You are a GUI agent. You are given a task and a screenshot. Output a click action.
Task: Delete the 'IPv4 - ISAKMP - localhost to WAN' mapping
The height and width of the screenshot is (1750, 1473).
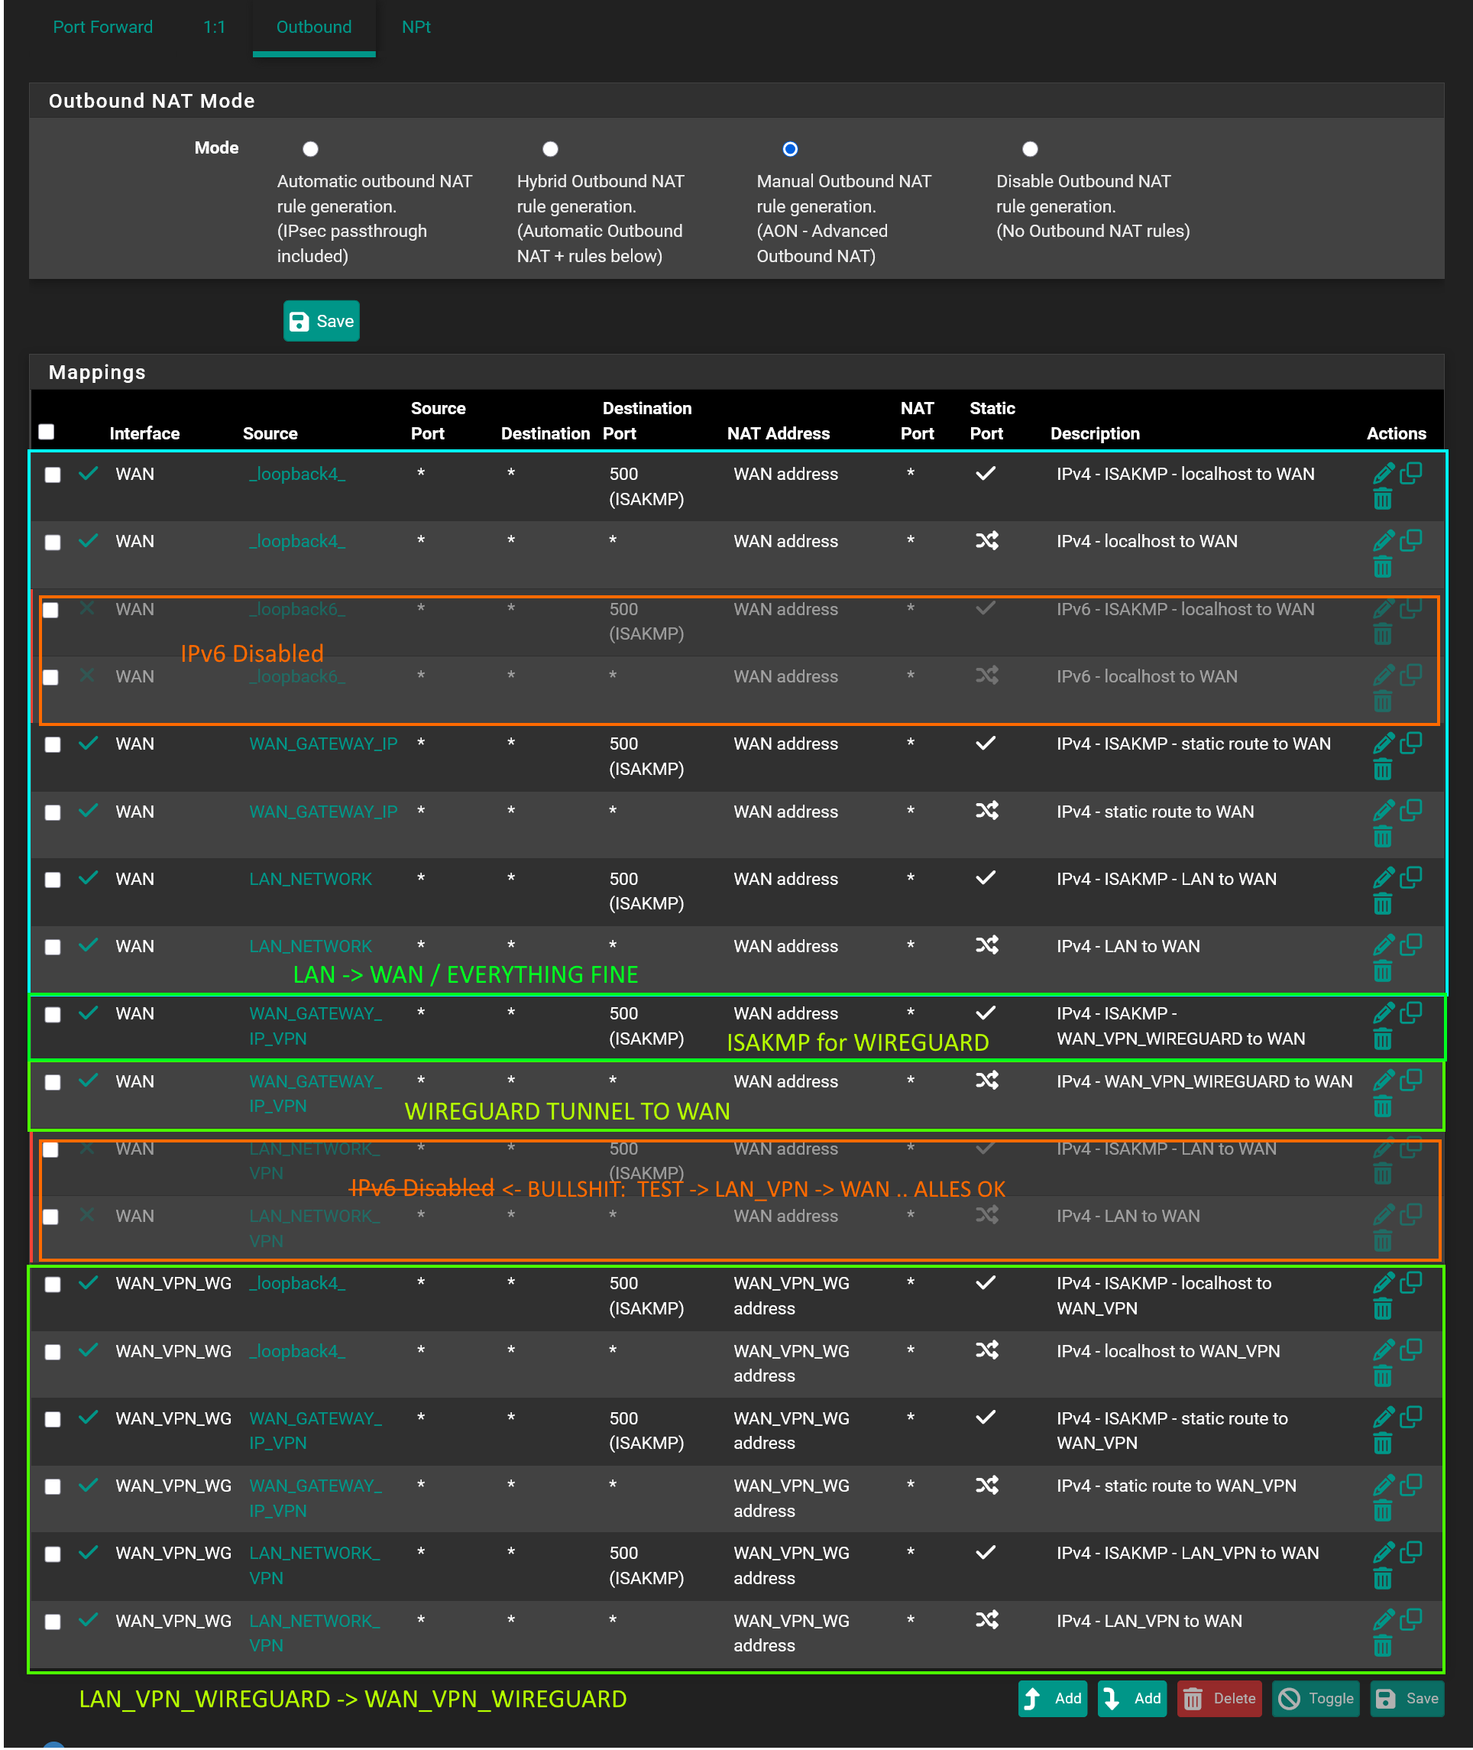click(1383, 500)
